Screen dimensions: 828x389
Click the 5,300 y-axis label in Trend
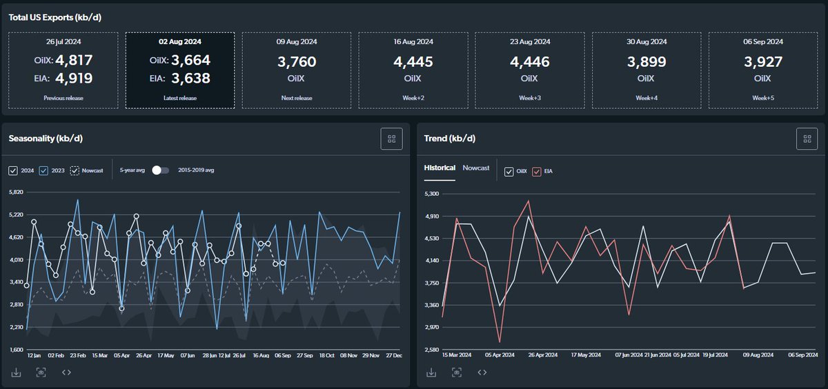pos(431,194)
